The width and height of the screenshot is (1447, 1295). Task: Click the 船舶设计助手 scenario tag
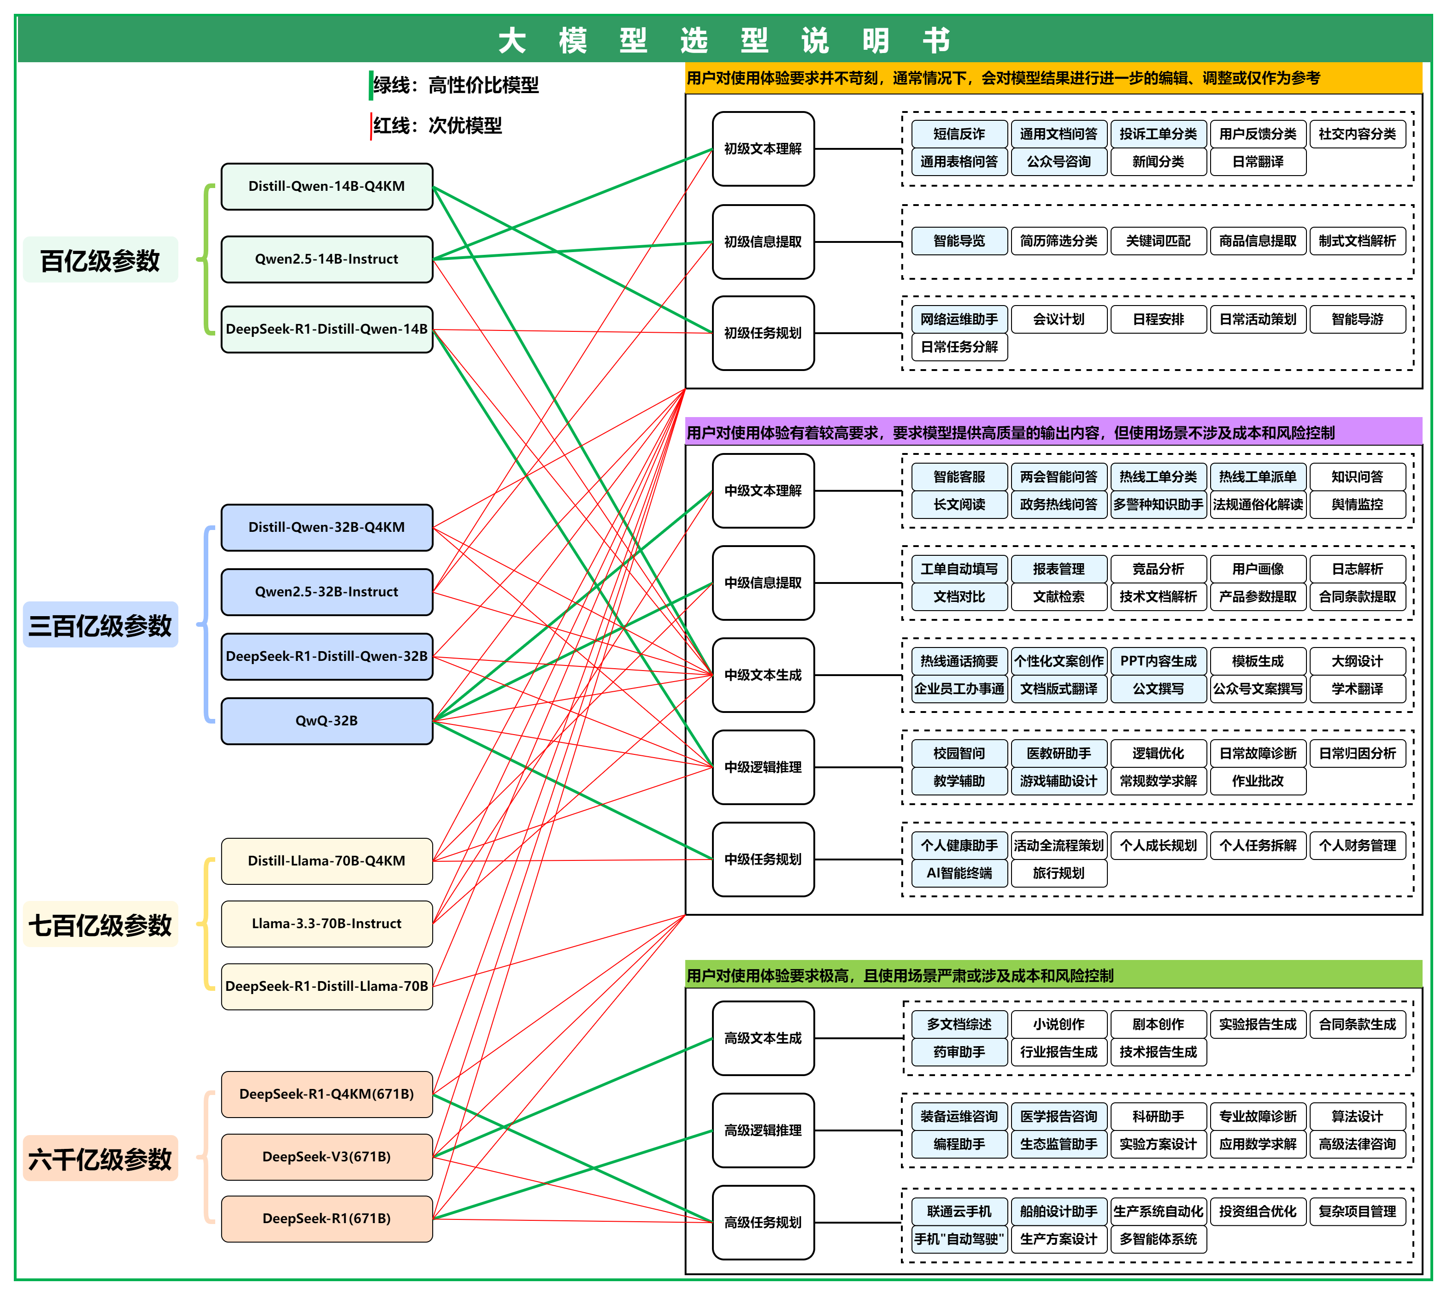pos(1059,1211)
